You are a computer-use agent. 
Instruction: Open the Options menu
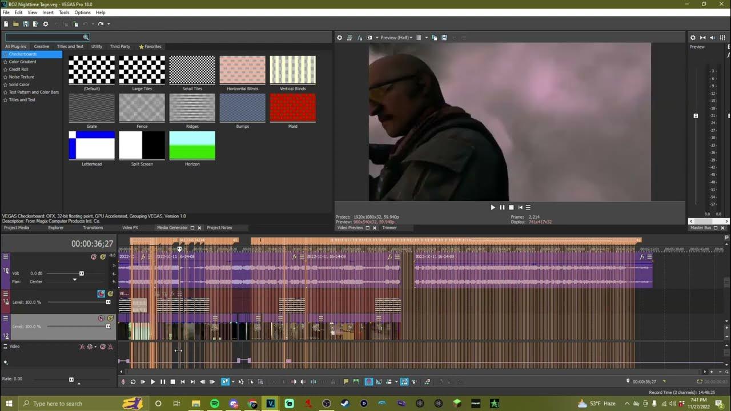point(82,12)
